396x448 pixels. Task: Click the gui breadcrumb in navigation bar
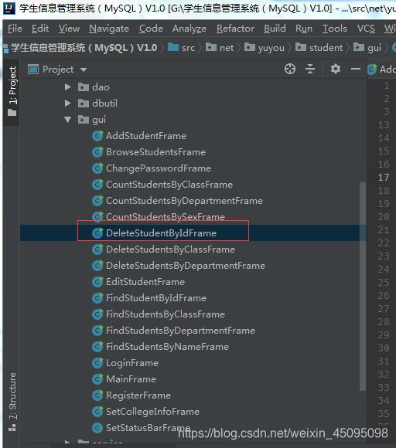click(367, 47)
